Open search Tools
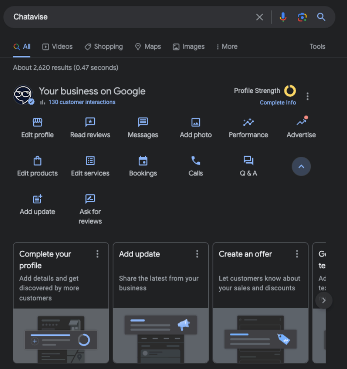The image size is (347, 369). (x=317, y=47)
